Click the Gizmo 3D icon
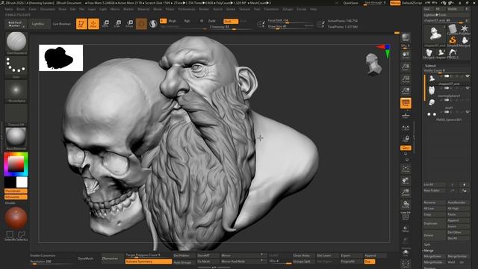478x269 pixels. [x=141, y=24]
